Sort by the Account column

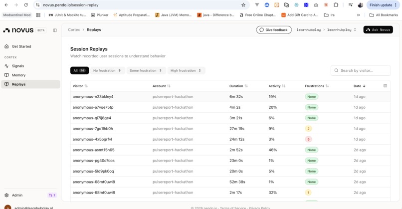[161, 86]
